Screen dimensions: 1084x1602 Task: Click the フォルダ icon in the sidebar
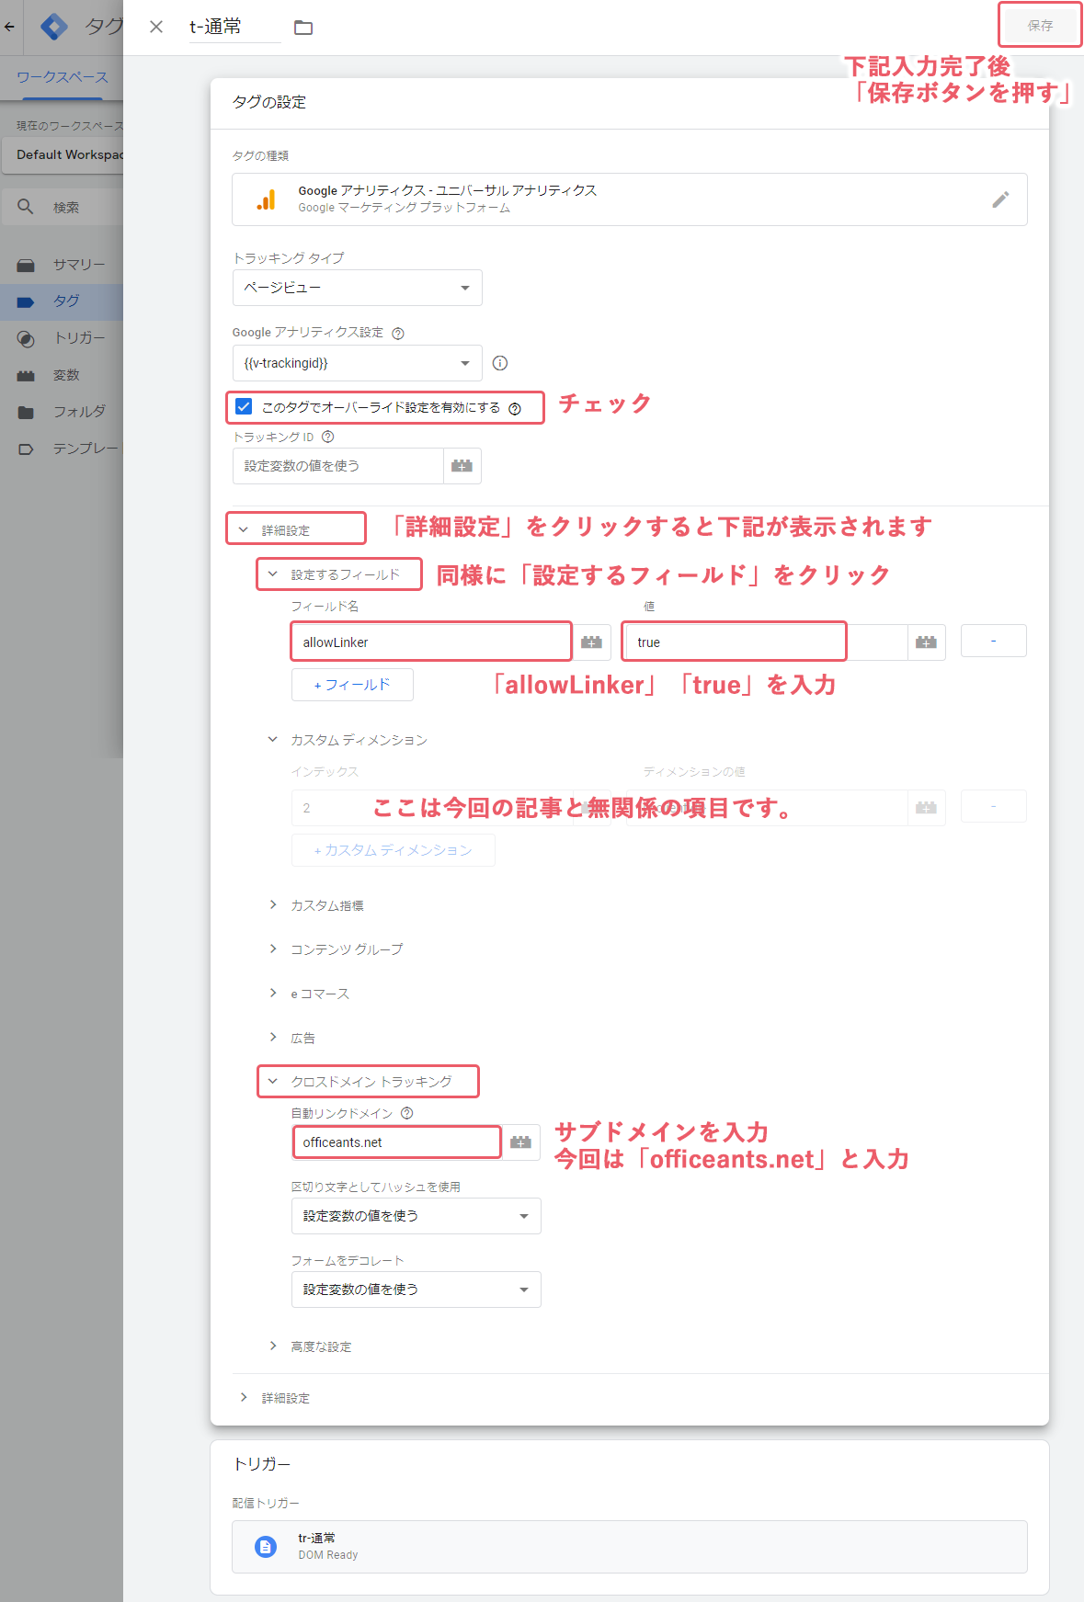tap(26, 413)
